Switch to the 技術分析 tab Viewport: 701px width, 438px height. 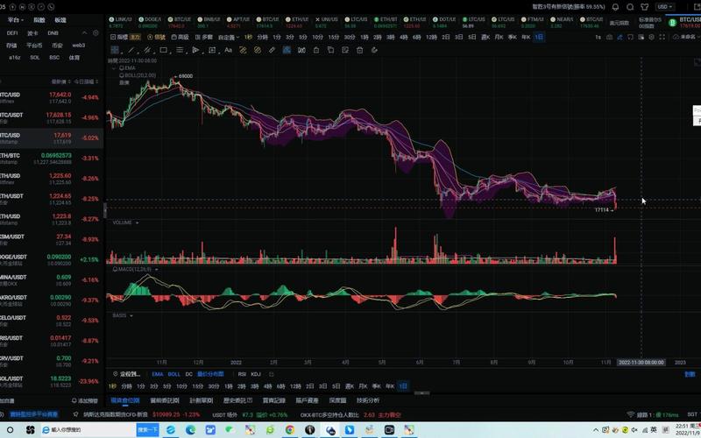tap(368, 400)
